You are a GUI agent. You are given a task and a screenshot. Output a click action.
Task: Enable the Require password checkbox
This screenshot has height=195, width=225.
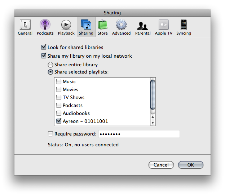(50, 134)
